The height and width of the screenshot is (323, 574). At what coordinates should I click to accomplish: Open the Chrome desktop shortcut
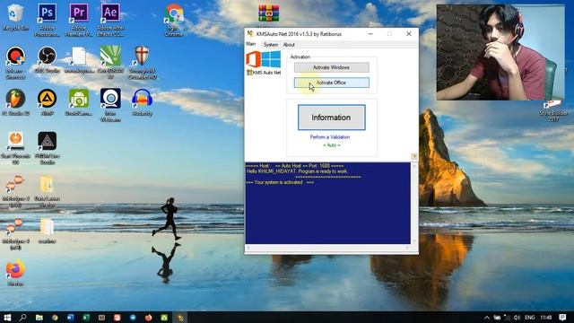coord(174,19)
